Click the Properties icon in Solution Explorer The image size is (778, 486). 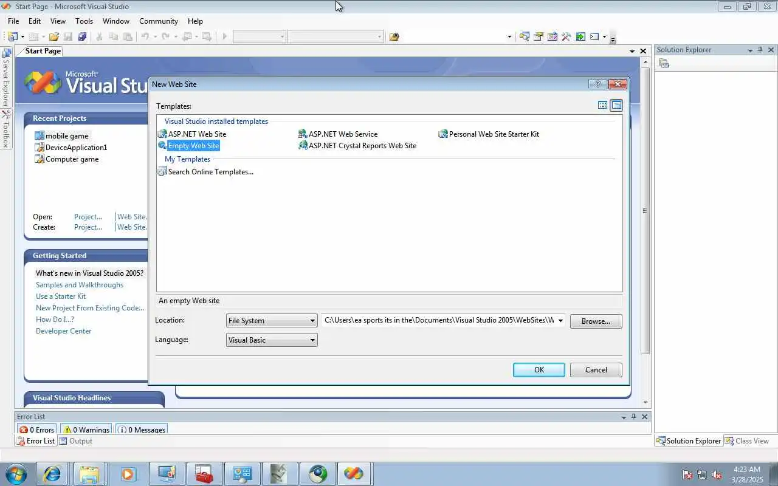pyautogui.click(x=664, y=63)
